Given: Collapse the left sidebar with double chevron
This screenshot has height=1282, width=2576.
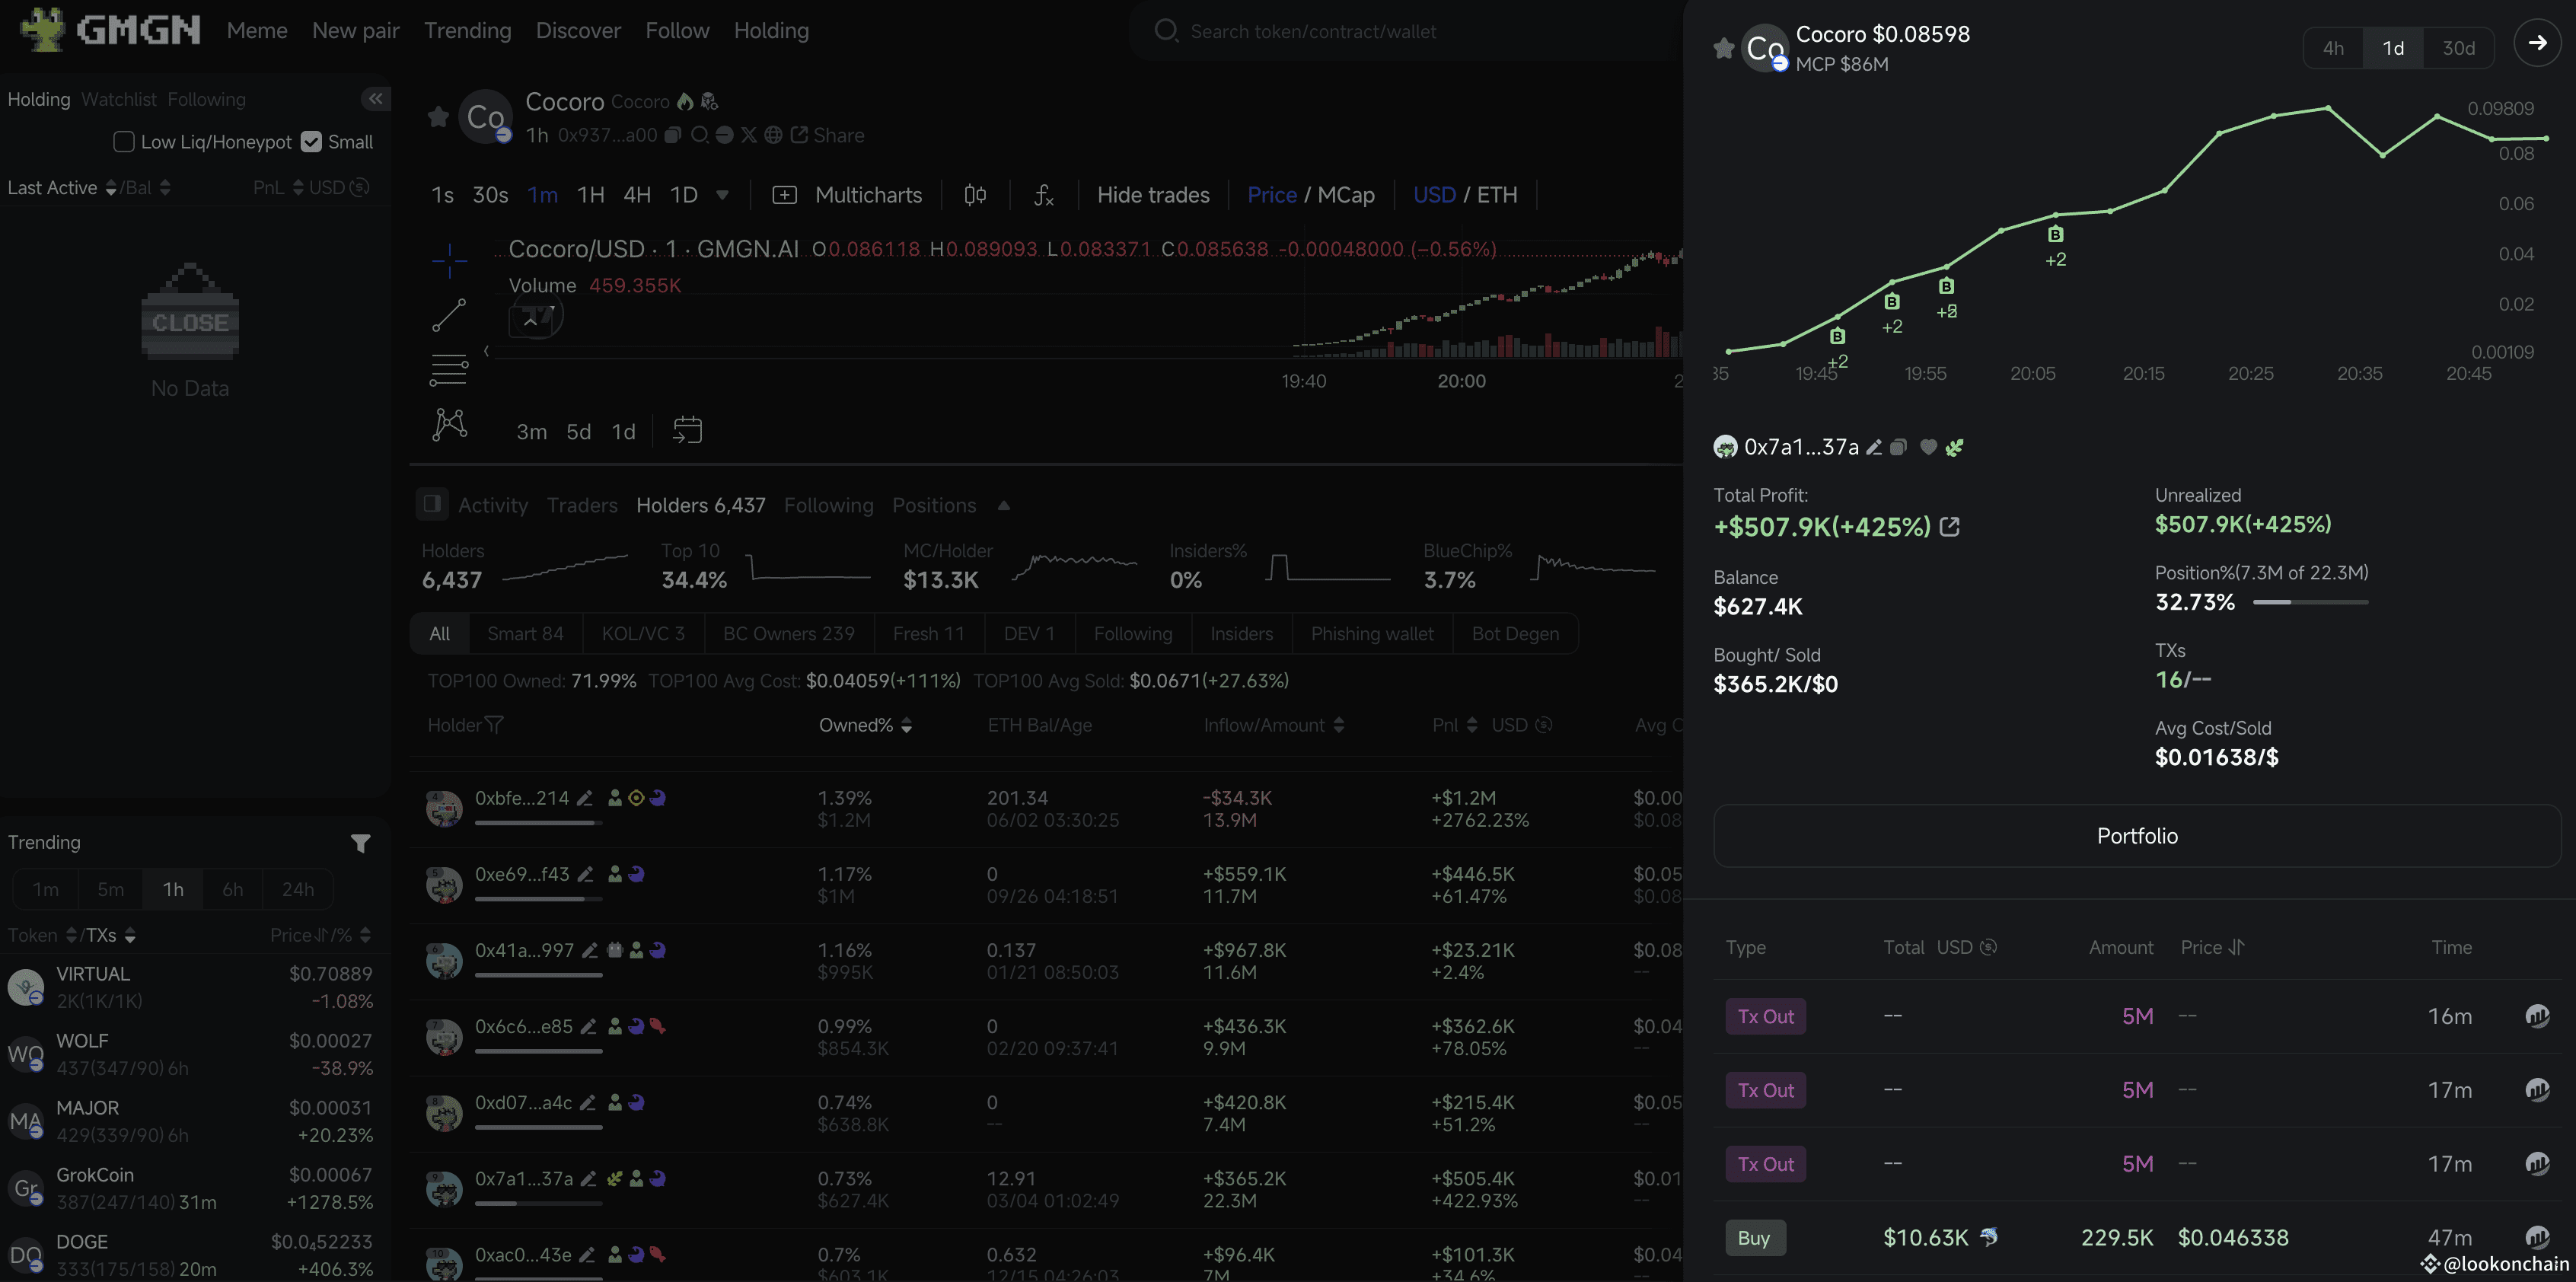Looking at the screenshot, I should click(x=375, y=98).
